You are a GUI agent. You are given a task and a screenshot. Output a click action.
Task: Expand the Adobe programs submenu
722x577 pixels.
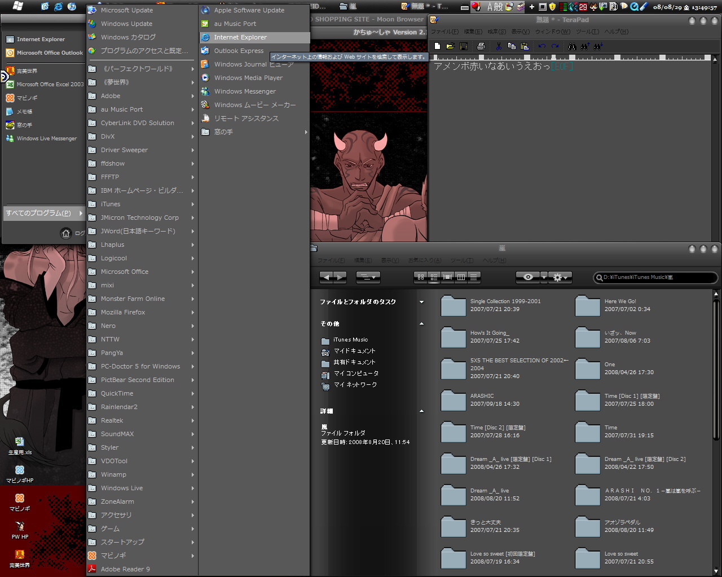142,96
